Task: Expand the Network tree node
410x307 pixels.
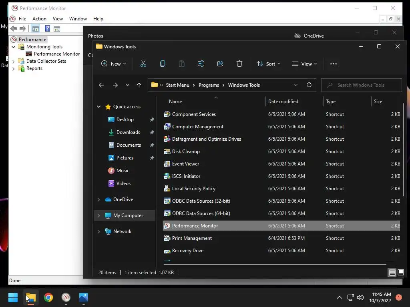Action: click(99, 231)
